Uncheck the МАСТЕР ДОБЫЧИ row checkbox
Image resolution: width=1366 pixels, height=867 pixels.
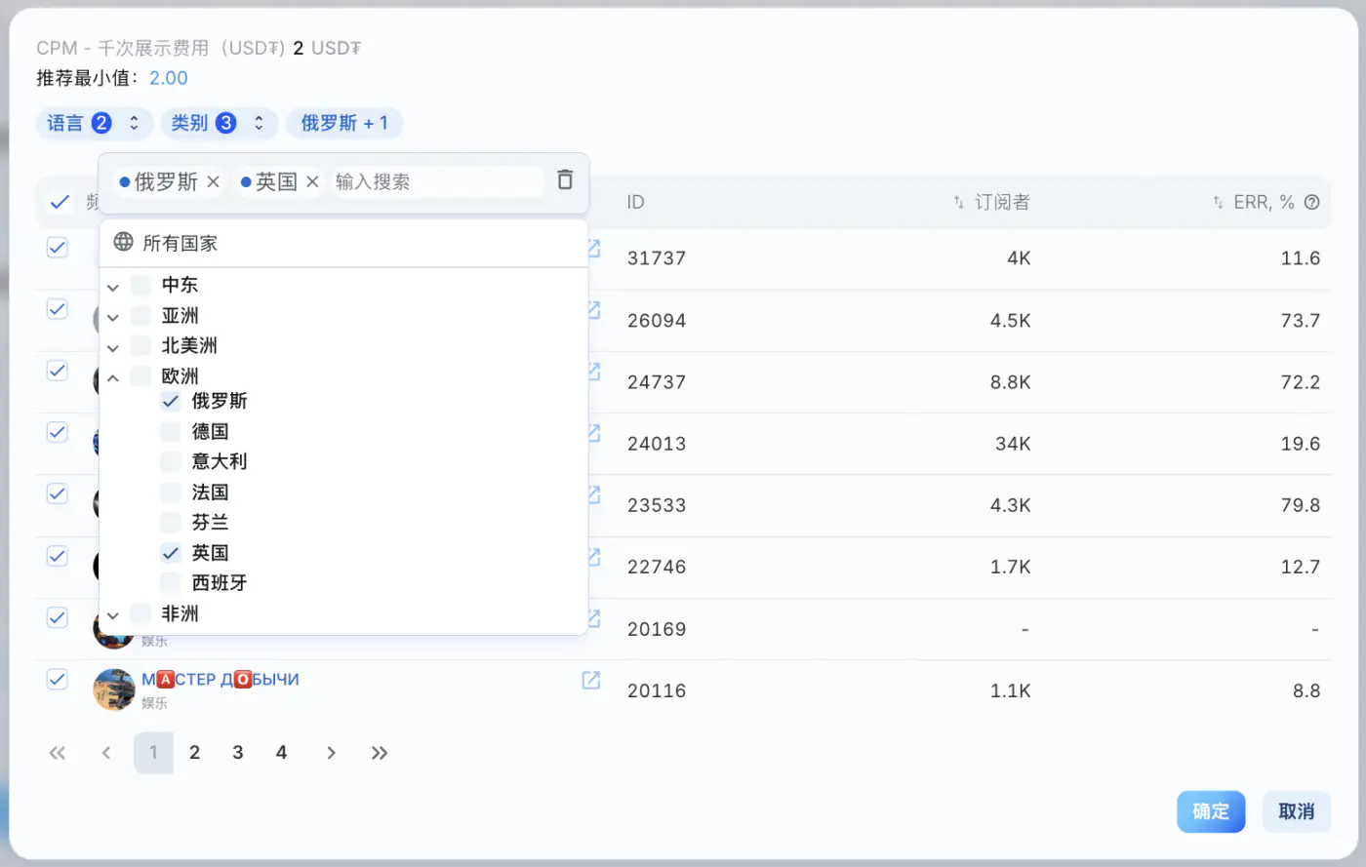pos(58,680)
